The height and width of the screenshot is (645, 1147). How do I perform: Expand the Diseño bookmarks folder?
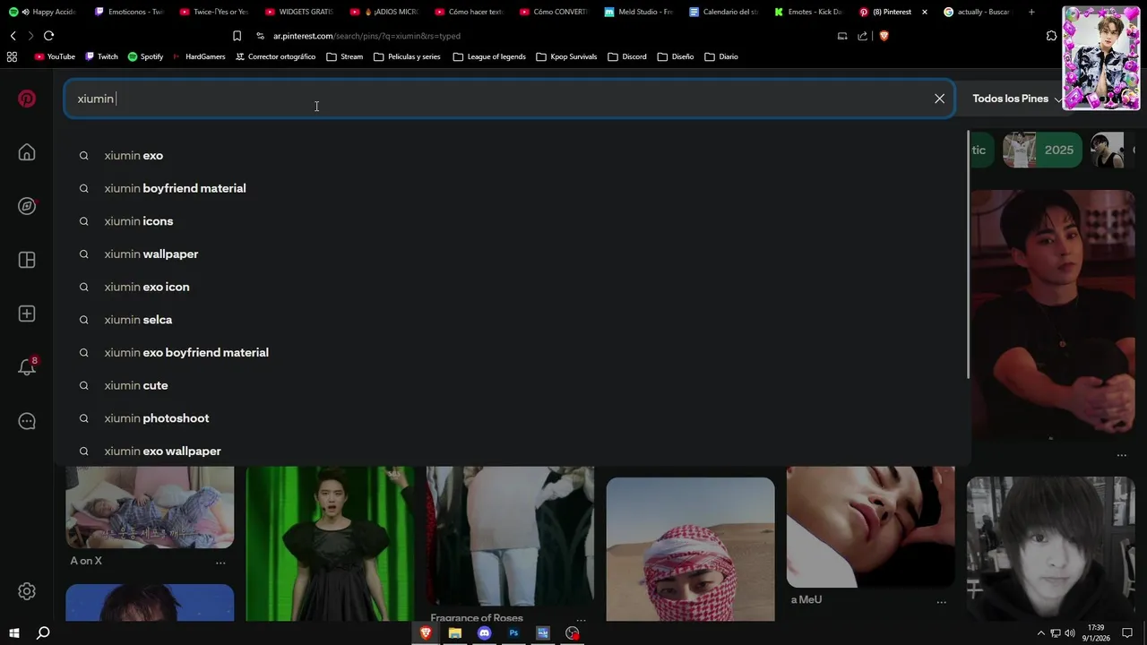[676, 56]
